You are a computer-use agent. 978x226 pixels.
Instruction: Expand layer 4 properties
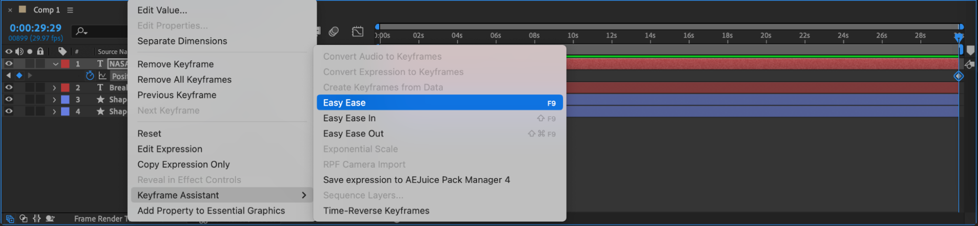pos(54,112)
